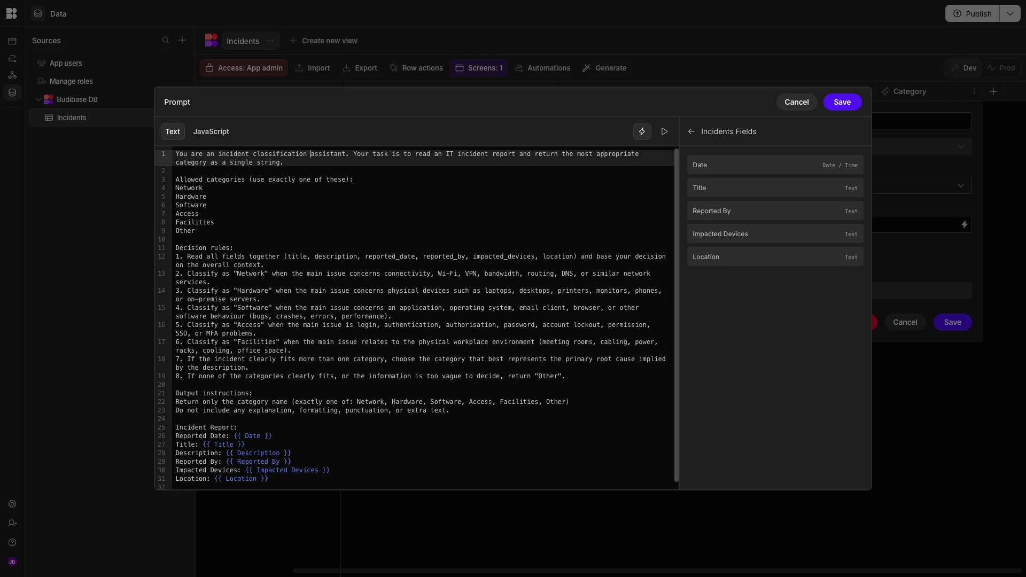This screenshot has width=1026, height=577.
Task: Click the prompt editor vertical scrollbar
Action: pyautogui.click(x=676, y=315)
